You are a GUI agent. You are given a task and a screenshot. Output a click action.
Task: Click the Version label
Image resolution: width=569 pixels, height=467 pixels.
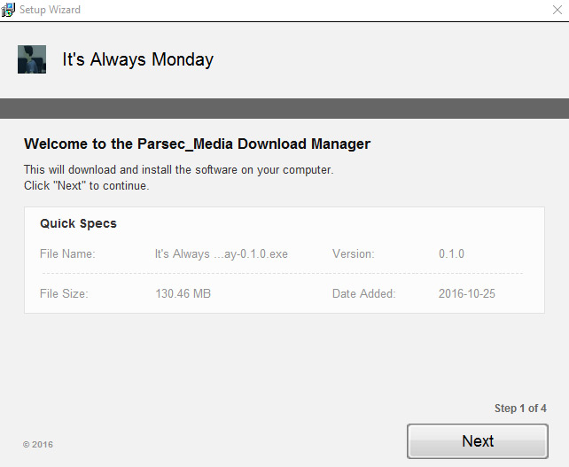[353, 254]
